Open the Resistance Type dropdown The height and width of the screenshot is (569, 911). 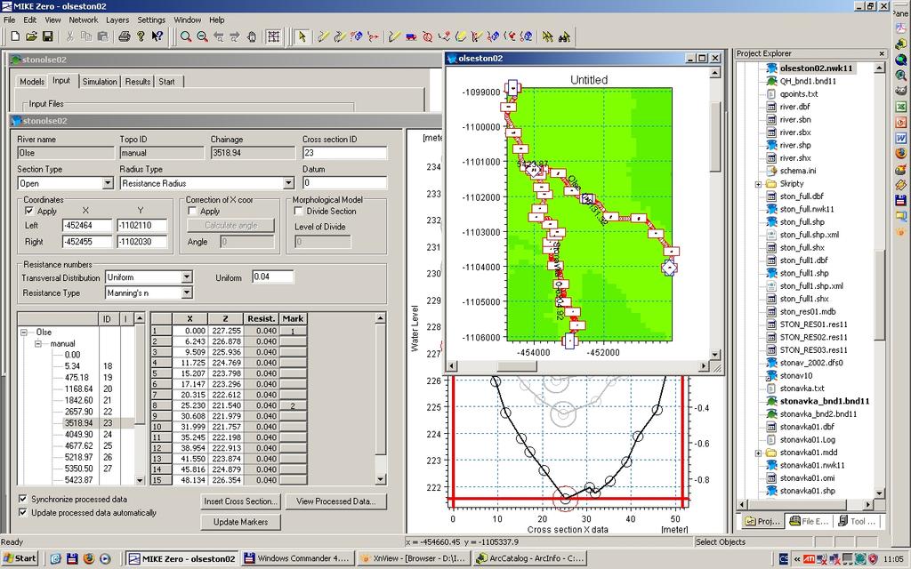(x=187, y=293)
